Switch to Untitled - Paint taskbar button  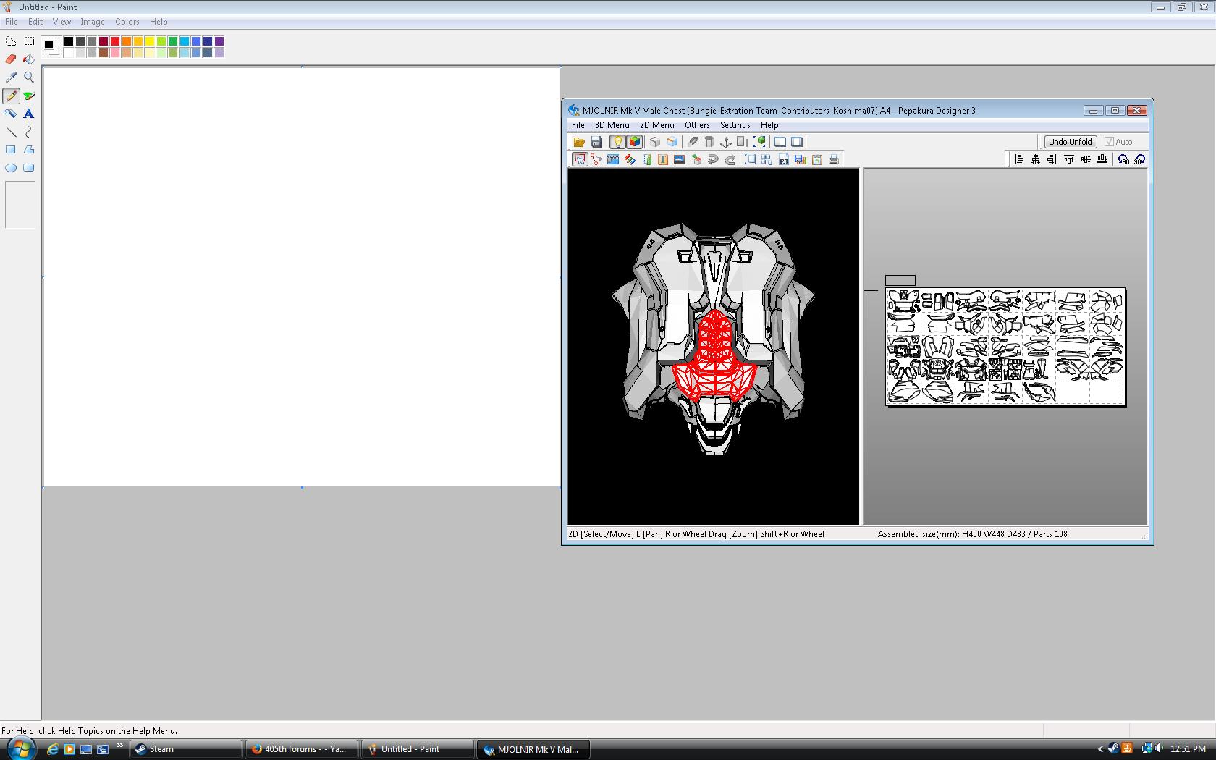[x=418, y=749]
